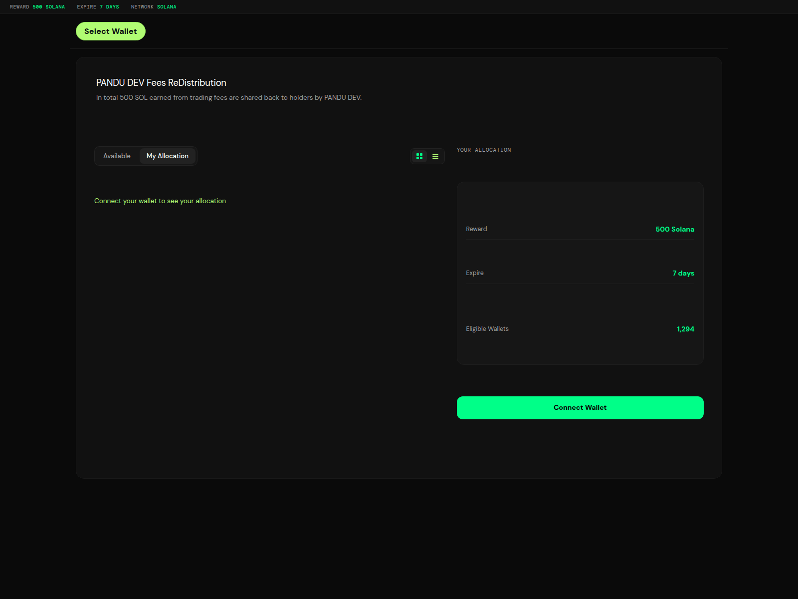The image size is (798, 599).
Task: Click the 1,294 eligible wallets count
Action: coord(685,329)
